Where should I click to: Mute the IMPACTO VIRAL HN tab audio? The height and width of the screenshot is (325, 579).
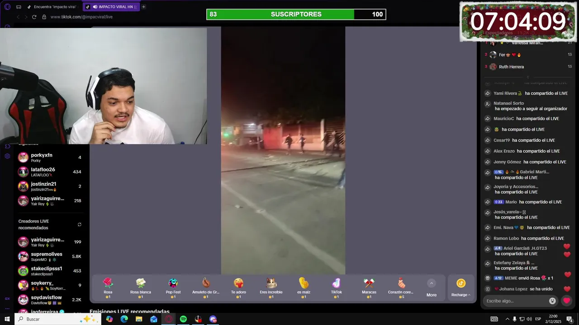tap(95, 7)
